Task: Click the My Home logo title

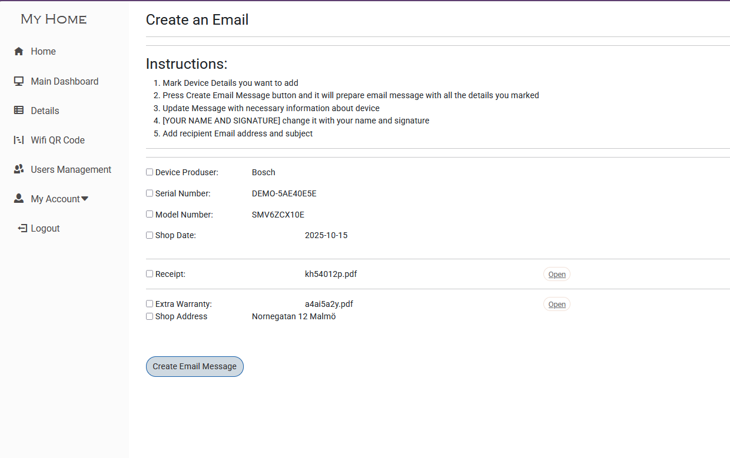Action: (x=54, y=19)
